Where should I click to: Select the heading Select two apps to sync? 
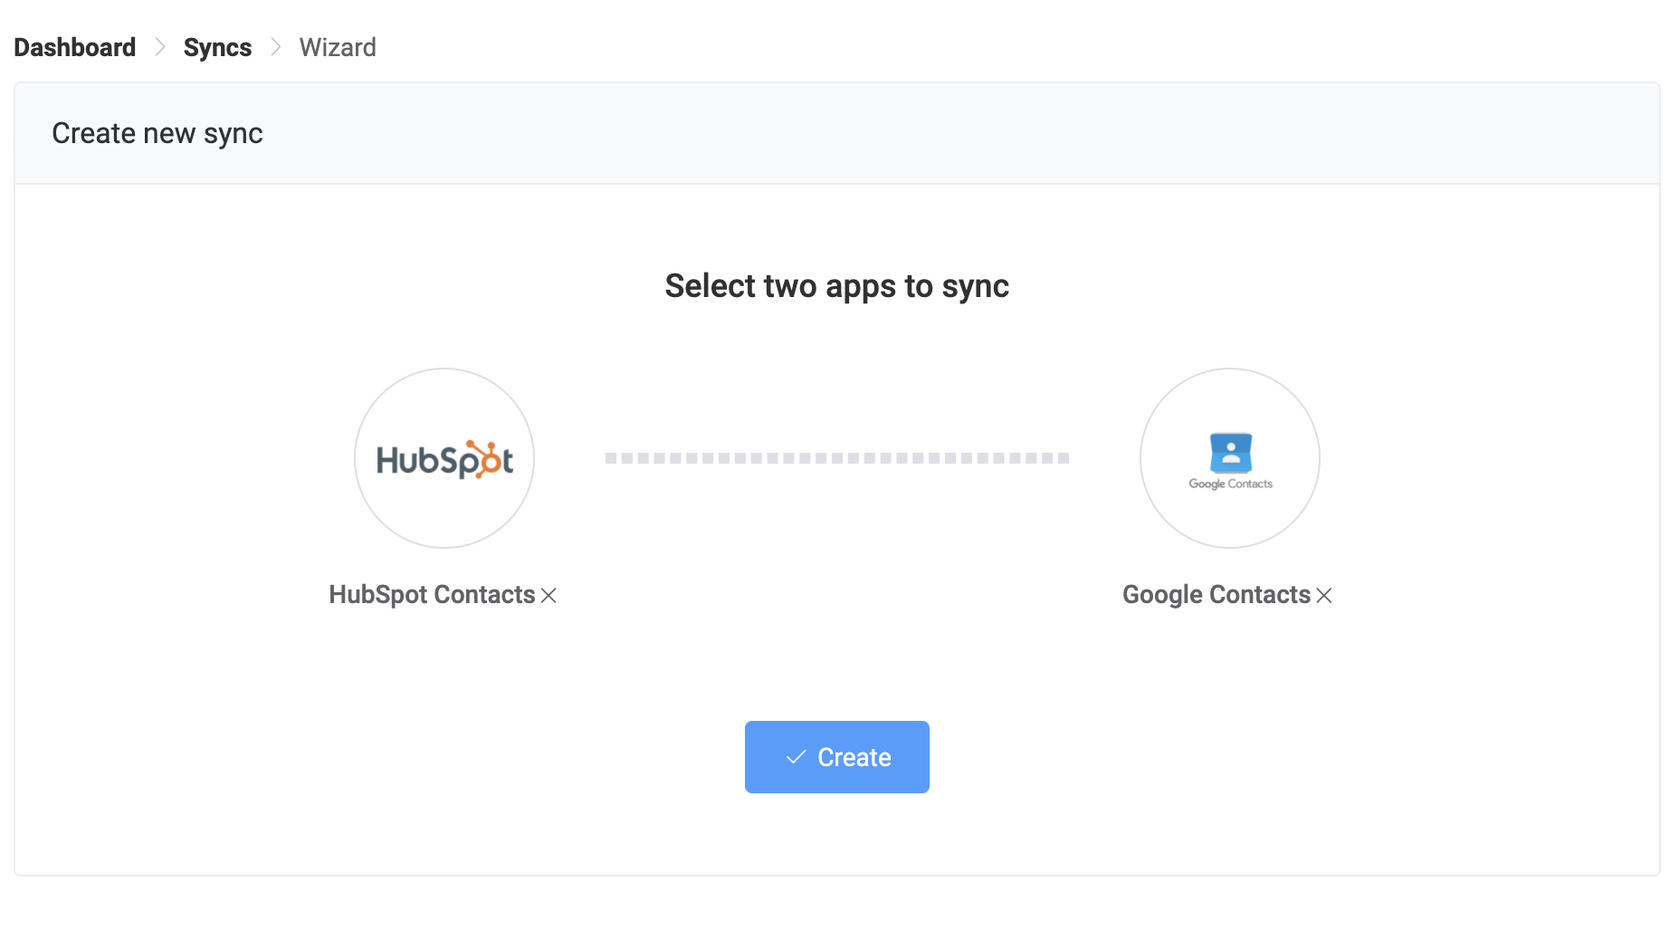(x=836, y=285)
